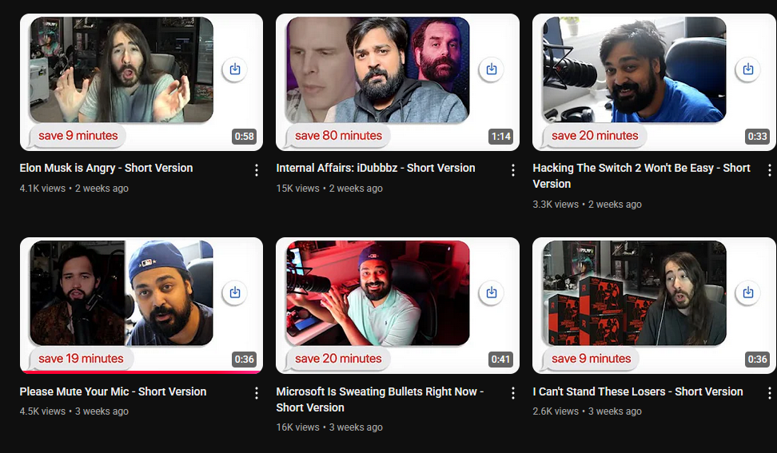This screenshot has width=777, height=453.
Task: Open Please Mute Your Mic - Short Version title
Action: click(x=113, y=391)
